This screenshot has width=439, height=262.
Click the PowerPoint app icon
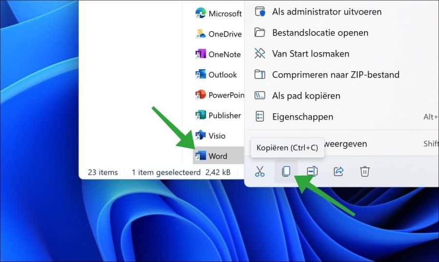tap(200, 95)
